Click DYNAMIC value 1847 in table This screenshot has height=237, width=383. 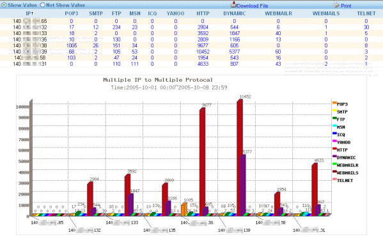coord(235,33)
